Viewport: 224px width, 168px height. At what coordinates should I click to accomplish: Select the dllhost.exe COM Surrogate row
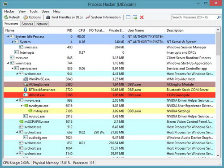coord(109,95)
